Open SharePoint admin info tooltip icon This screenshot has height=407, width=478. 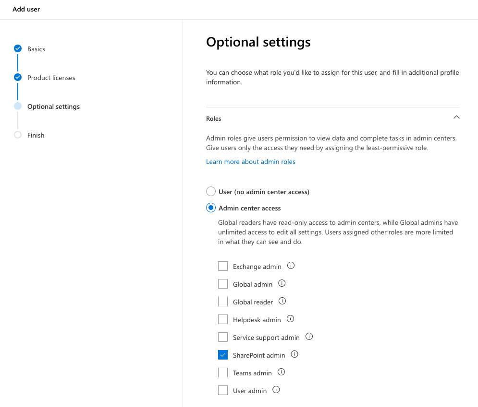pyautogui.click(x=294, y=354)
